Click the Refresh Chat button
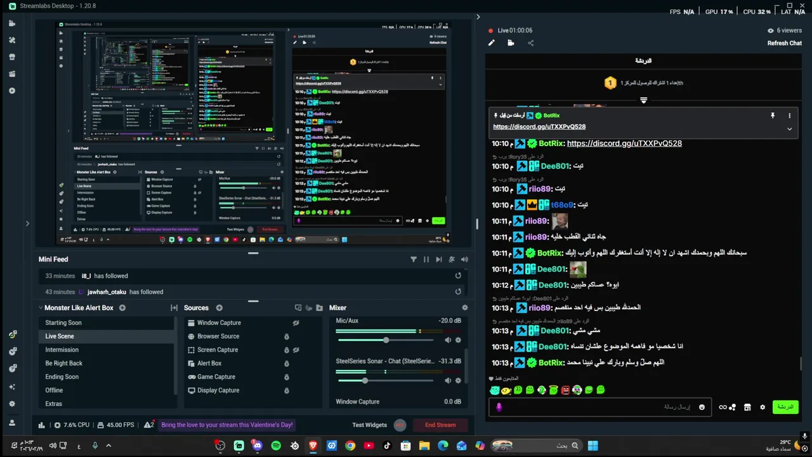 (x=785, y=43)
